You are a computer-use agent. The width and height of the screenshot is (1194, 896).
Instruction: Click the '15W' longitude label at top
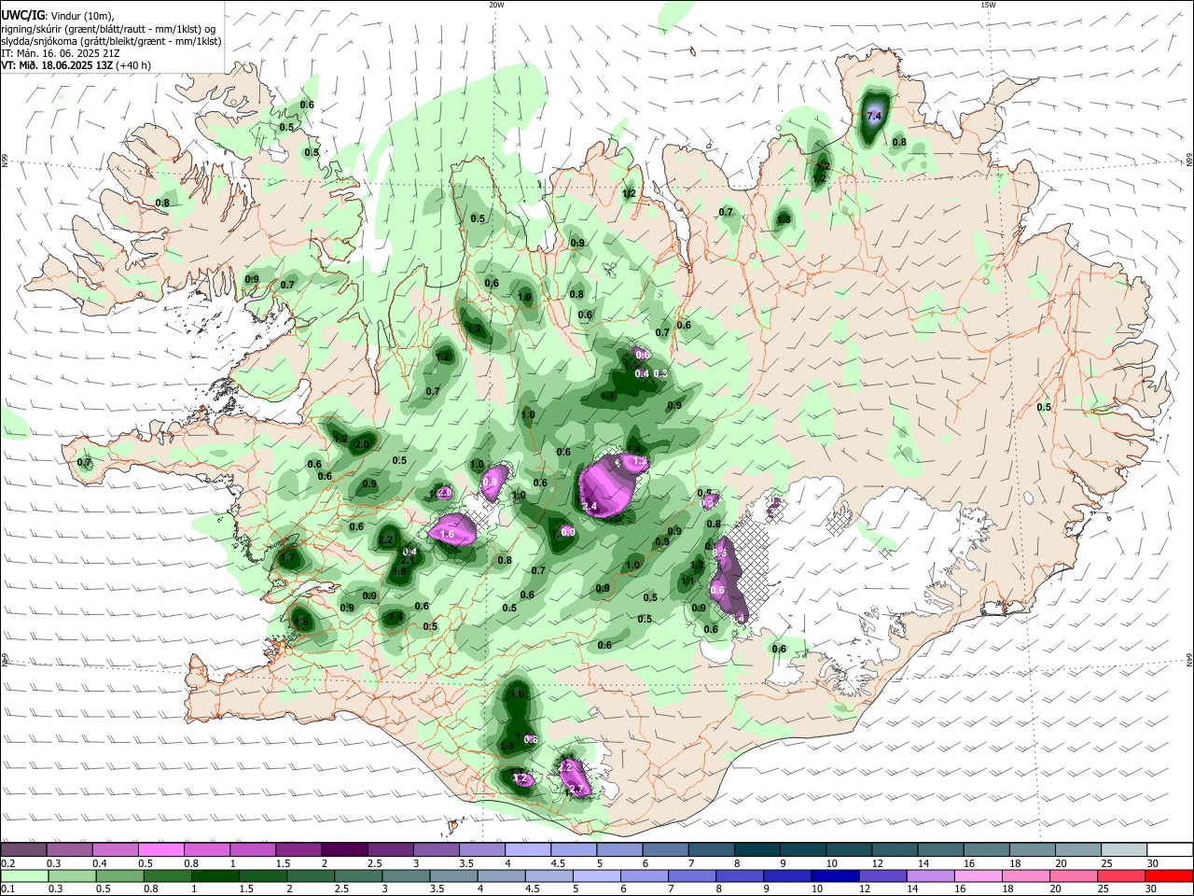tap(988, 5)
